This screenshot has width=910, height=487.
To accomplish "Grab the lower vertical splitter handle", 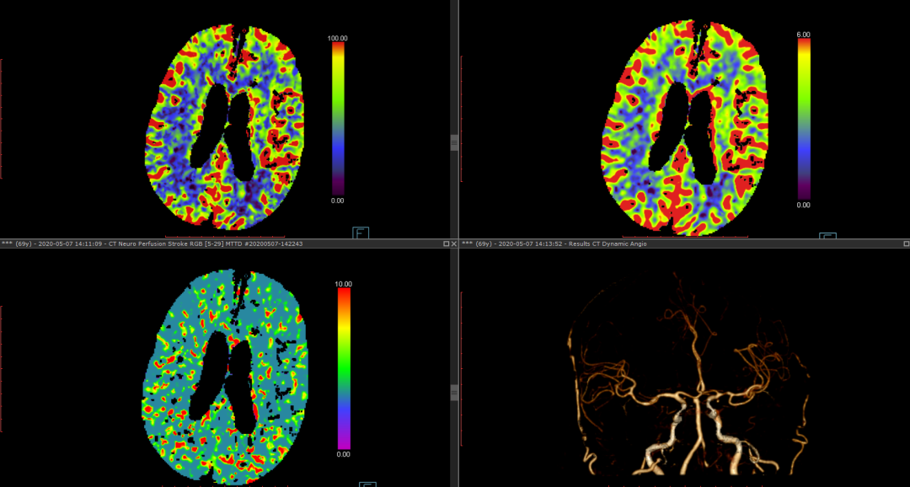I will coord(454,393).
